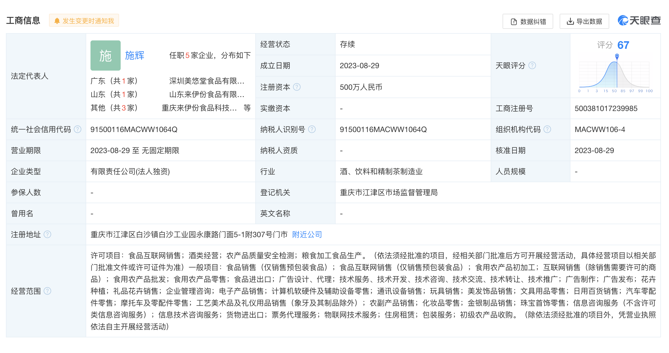
Task: Enable 发生变更时通知我 notification
Action: 84,21
